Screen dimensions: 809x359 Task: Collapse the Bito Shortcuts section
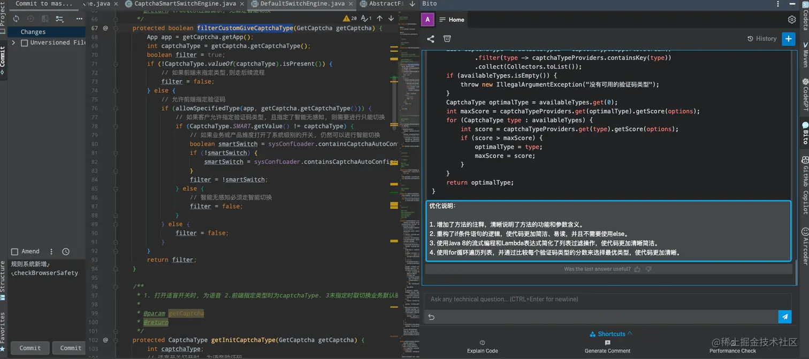click(611, 334)
